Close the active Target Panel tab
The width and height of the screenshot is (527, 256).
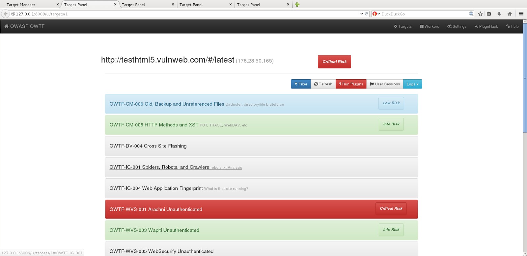click(115, 5)
